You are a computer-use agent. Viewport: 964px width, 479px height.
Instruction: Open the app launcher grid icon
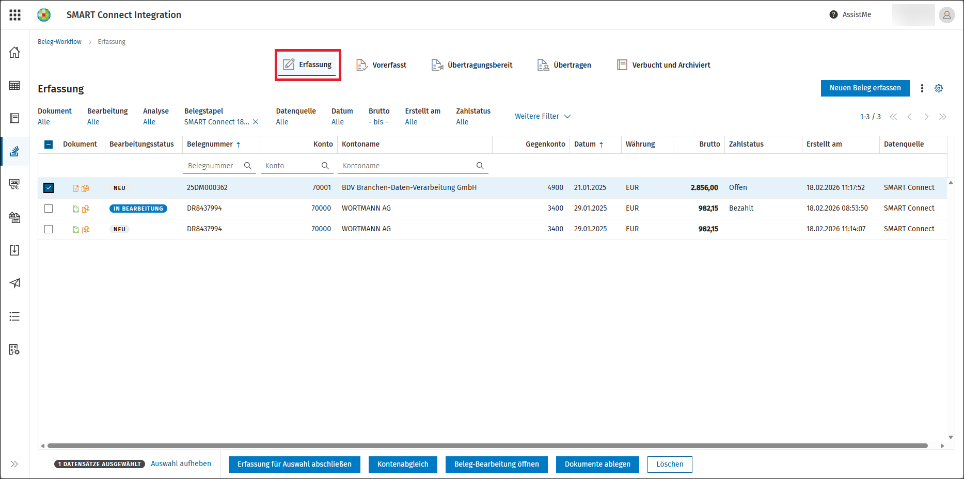tap(15, 15)
